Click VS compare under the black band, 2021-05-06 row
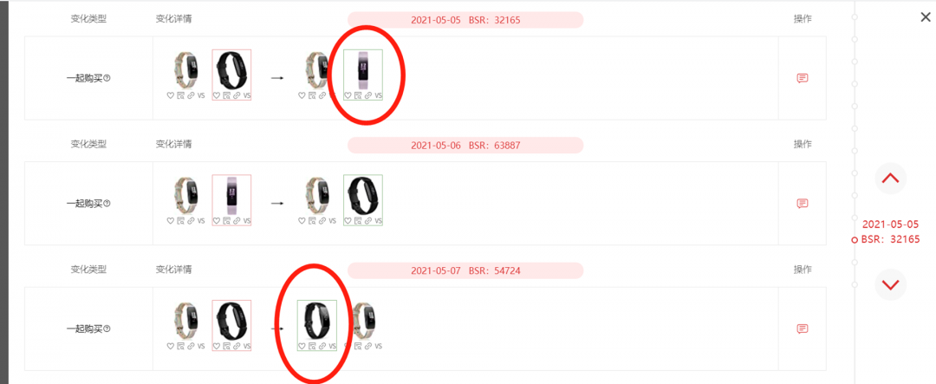This screenshot has height=384, width=936. click(x=378, y=221)
